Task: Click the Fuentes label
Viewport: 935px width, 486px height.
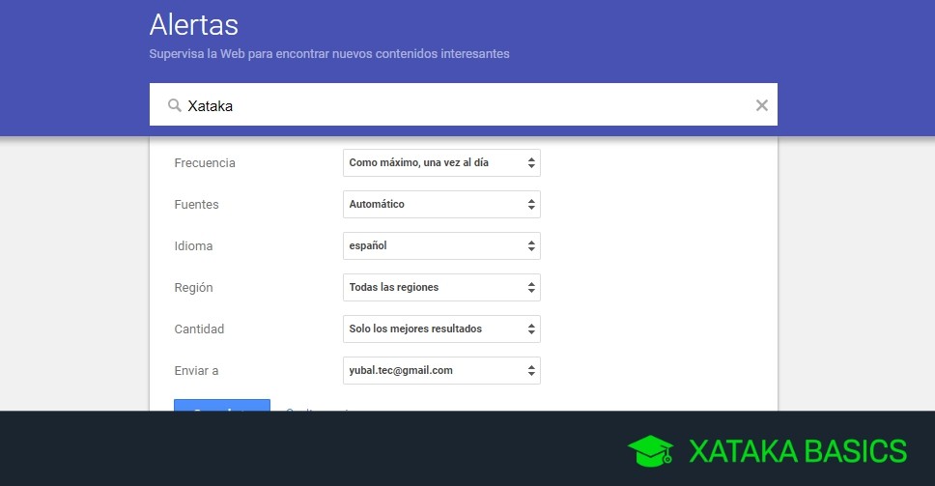Action: (x=196, y=205)
